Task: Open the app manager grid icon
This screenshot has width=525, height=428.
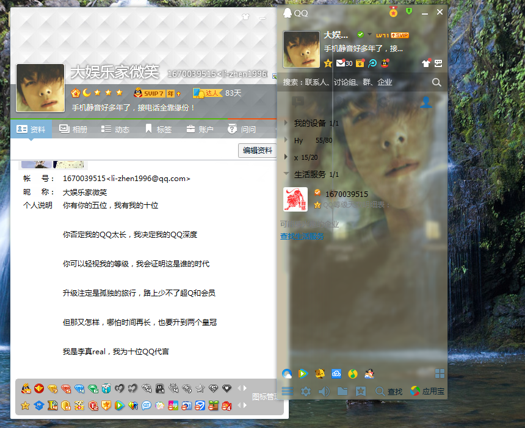Action: [440, 374]
